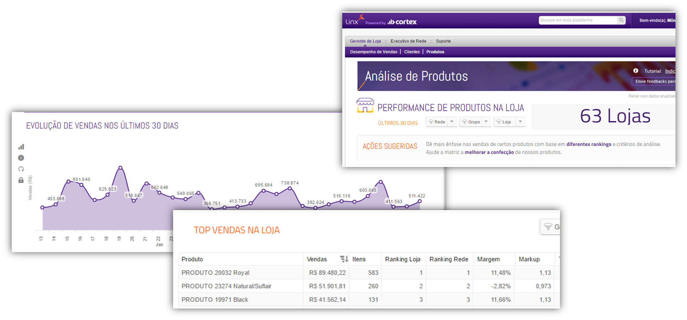Click the 'AÇÕES SUGERIDAS' heading
The width and height of the screenshot is (687, 320).
point(390,146)
